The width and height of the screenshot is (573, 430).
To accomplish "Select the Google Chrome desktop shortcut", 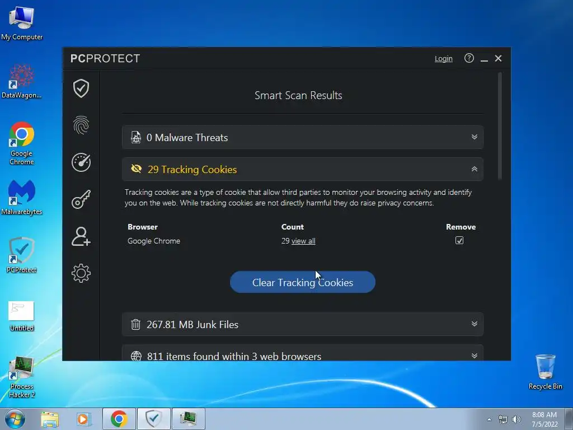I will click(x=22, y=143).
